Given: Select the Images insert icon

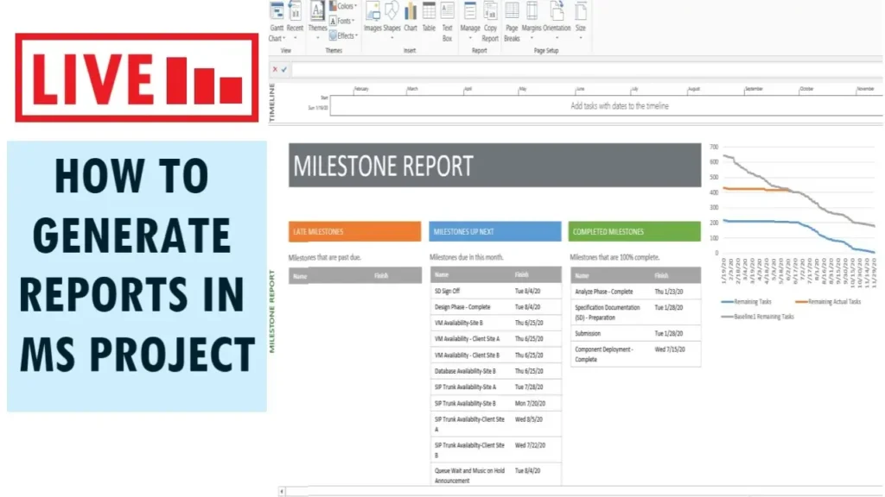Looking at the screenshot, I should pos(374,13).
